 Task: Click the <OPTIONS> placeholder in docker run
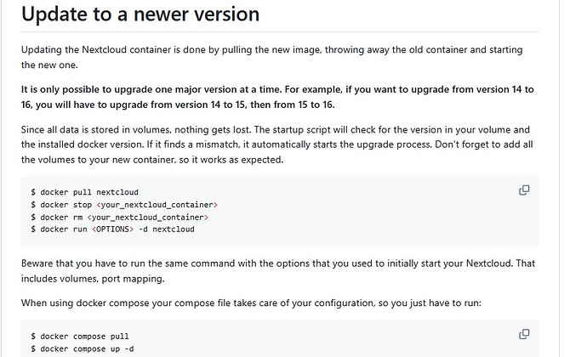coord(112,229)
